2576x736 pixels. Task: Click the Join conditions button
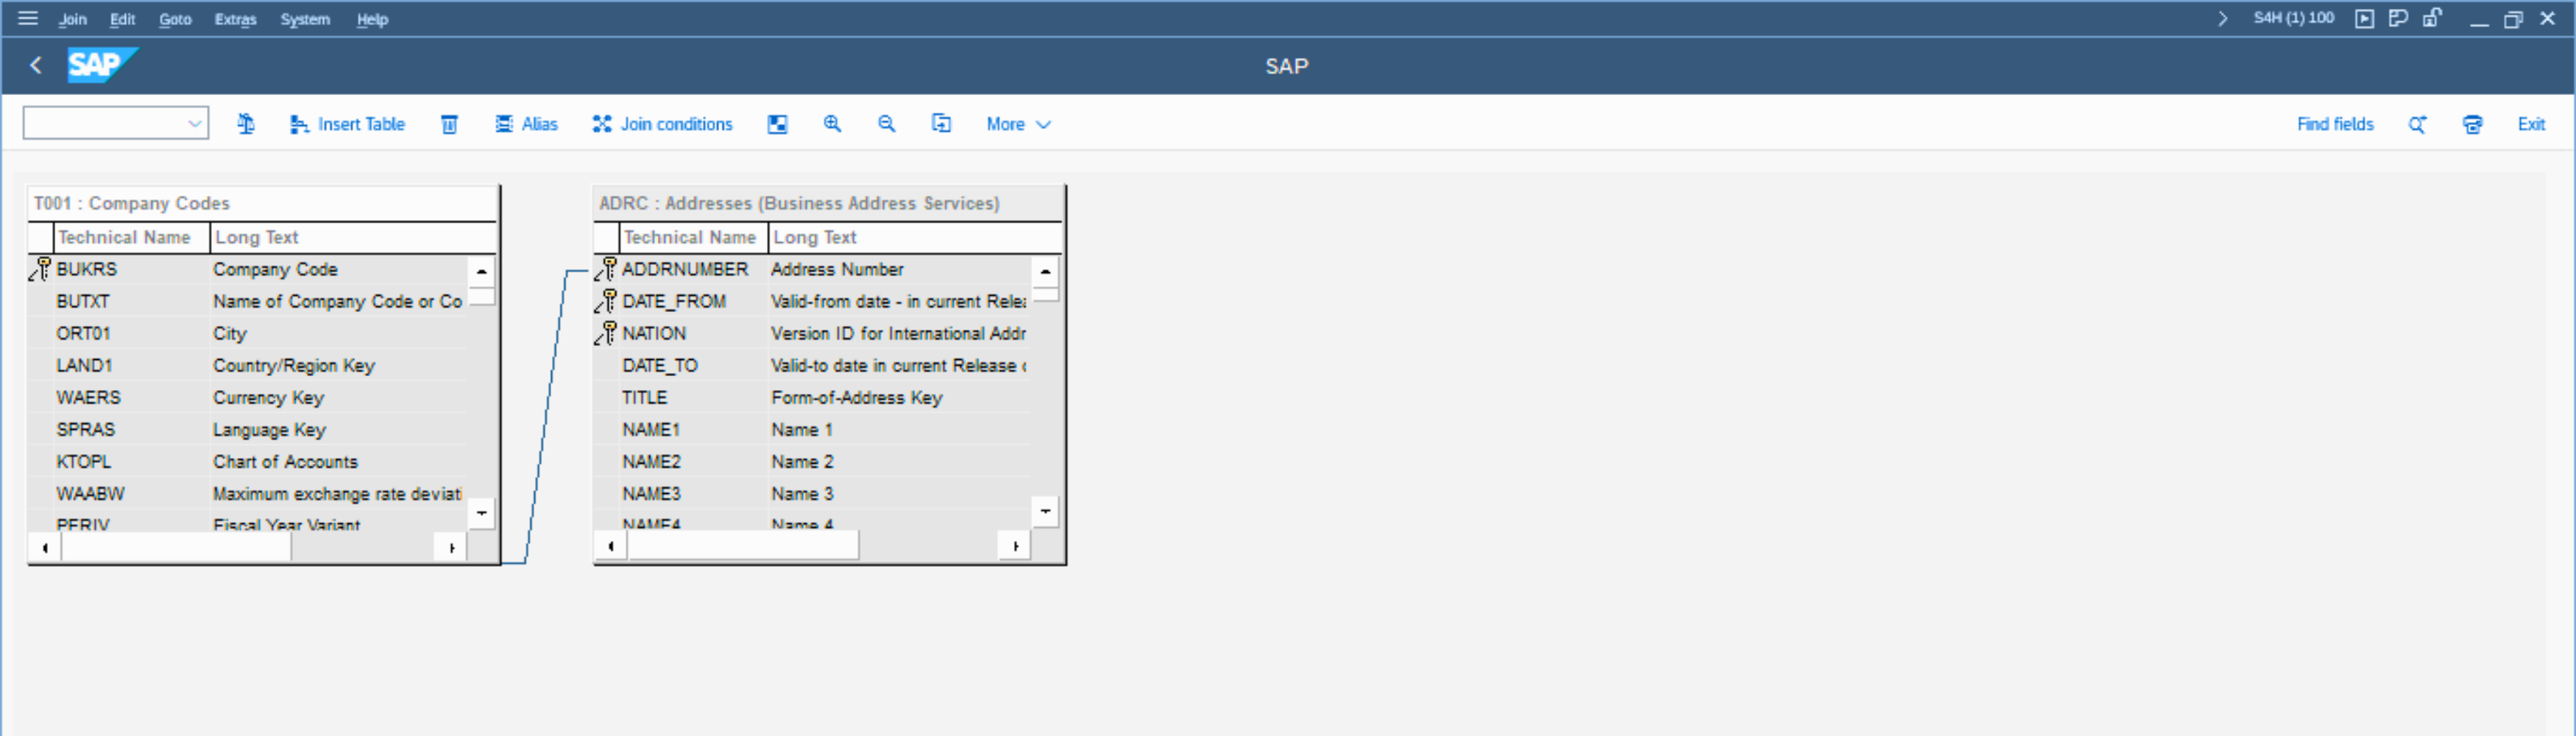(x=662, y=124)
